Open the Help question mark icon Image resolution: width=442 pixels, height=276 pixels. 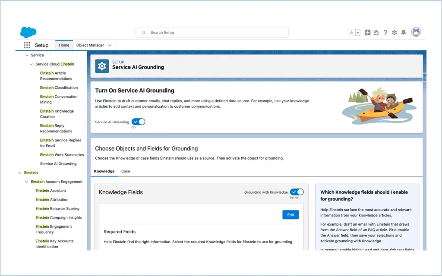(x=385, y=33)
